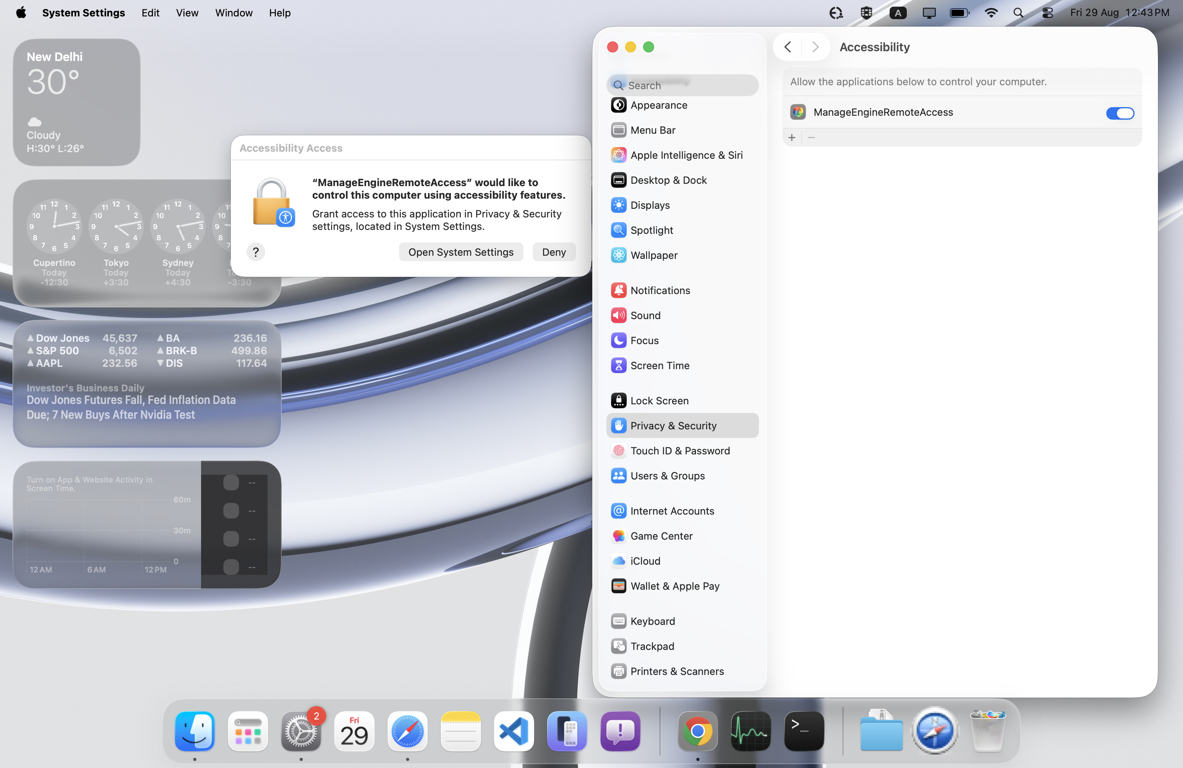Image resolution: width=1183 pixels, height=768 pixels.
Task: Disable accessibility access for ManageEngineRemoteAccess
Action: [x=1120, y=113]
